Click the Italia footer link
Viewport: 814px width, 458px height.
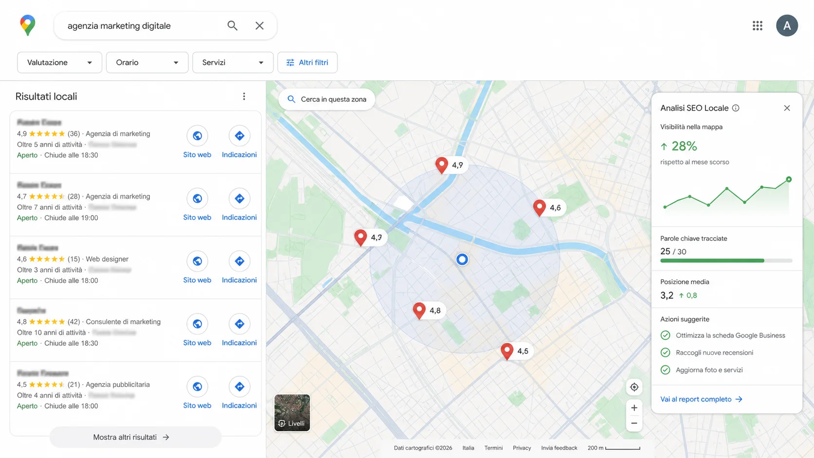pos(468,448)
